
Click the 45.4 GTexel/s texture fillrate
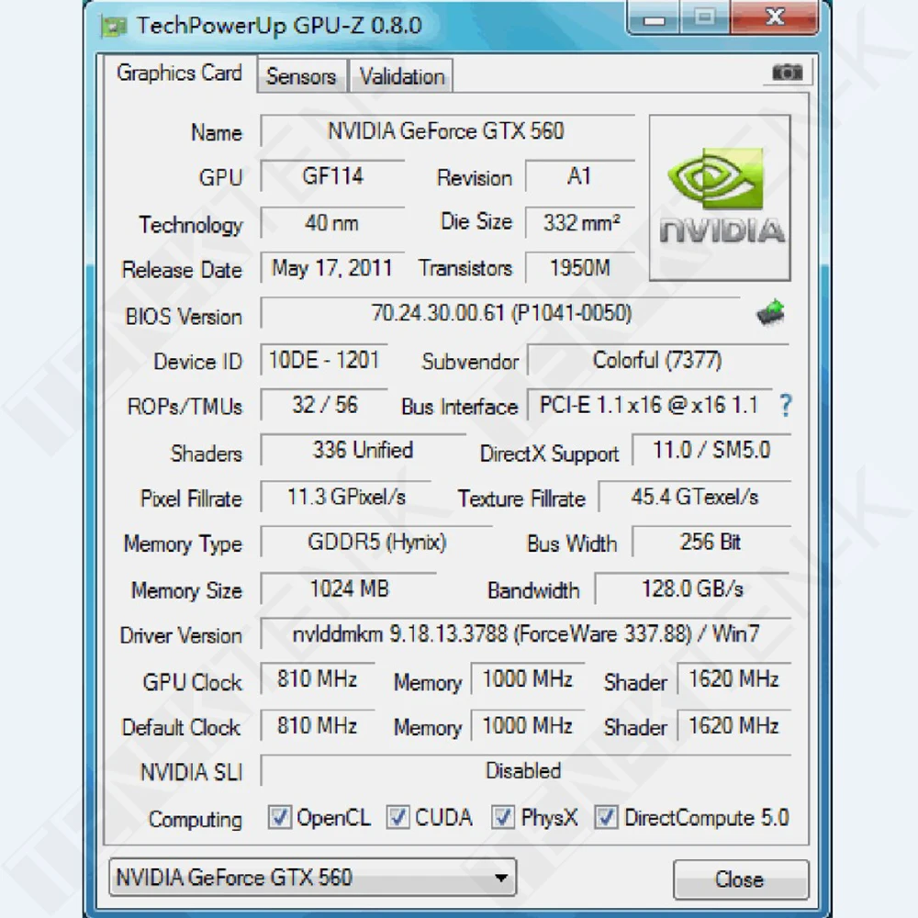click(x=694, y=497)
